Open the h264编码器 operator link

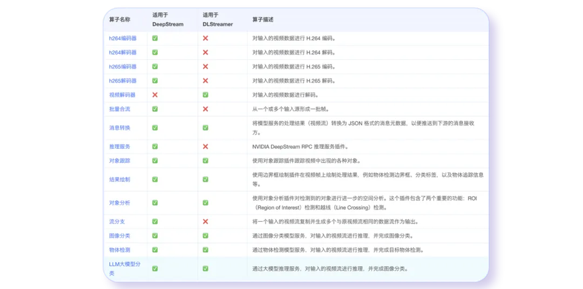point(123,38)
